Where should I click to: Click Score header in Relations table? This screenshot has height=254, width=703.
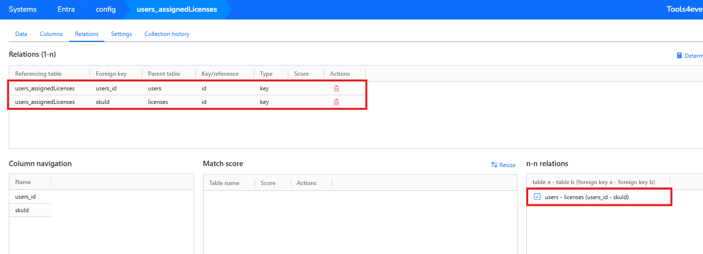[x=301, y=74]
